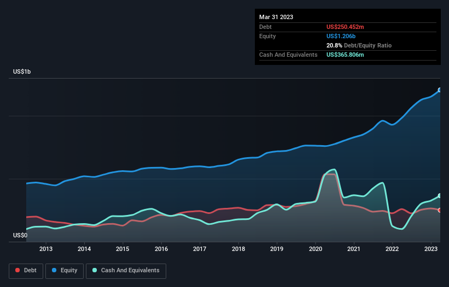The height and width of the screenshot is (287, 449).
Task: Click the 2017 x-axis label
Action: pos(200,249)
